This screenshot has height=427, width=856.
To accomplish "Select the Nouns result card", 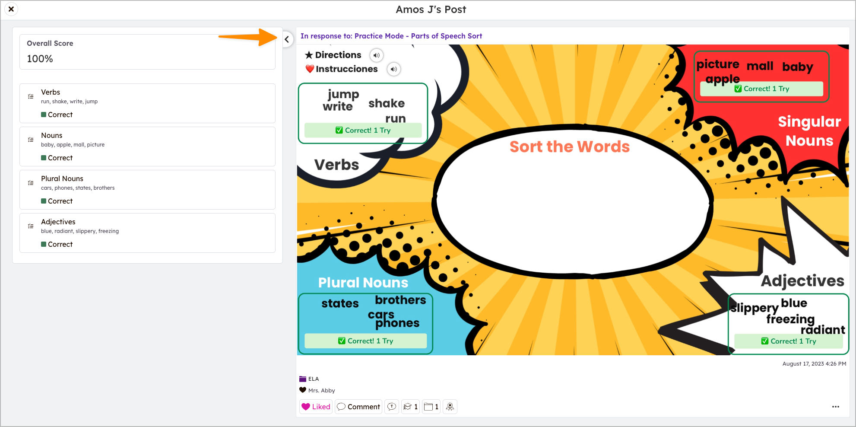I will [x=147, y=146].
